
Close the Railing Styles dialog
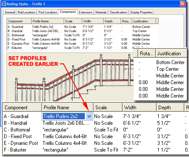pyautogui.click(x=183, y=4)
